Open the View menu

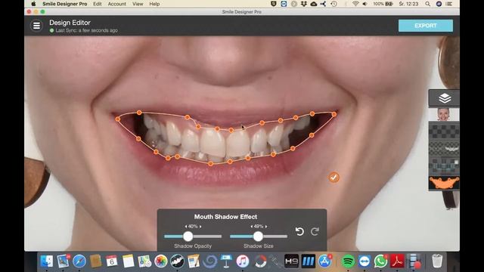tap(138, 4)
